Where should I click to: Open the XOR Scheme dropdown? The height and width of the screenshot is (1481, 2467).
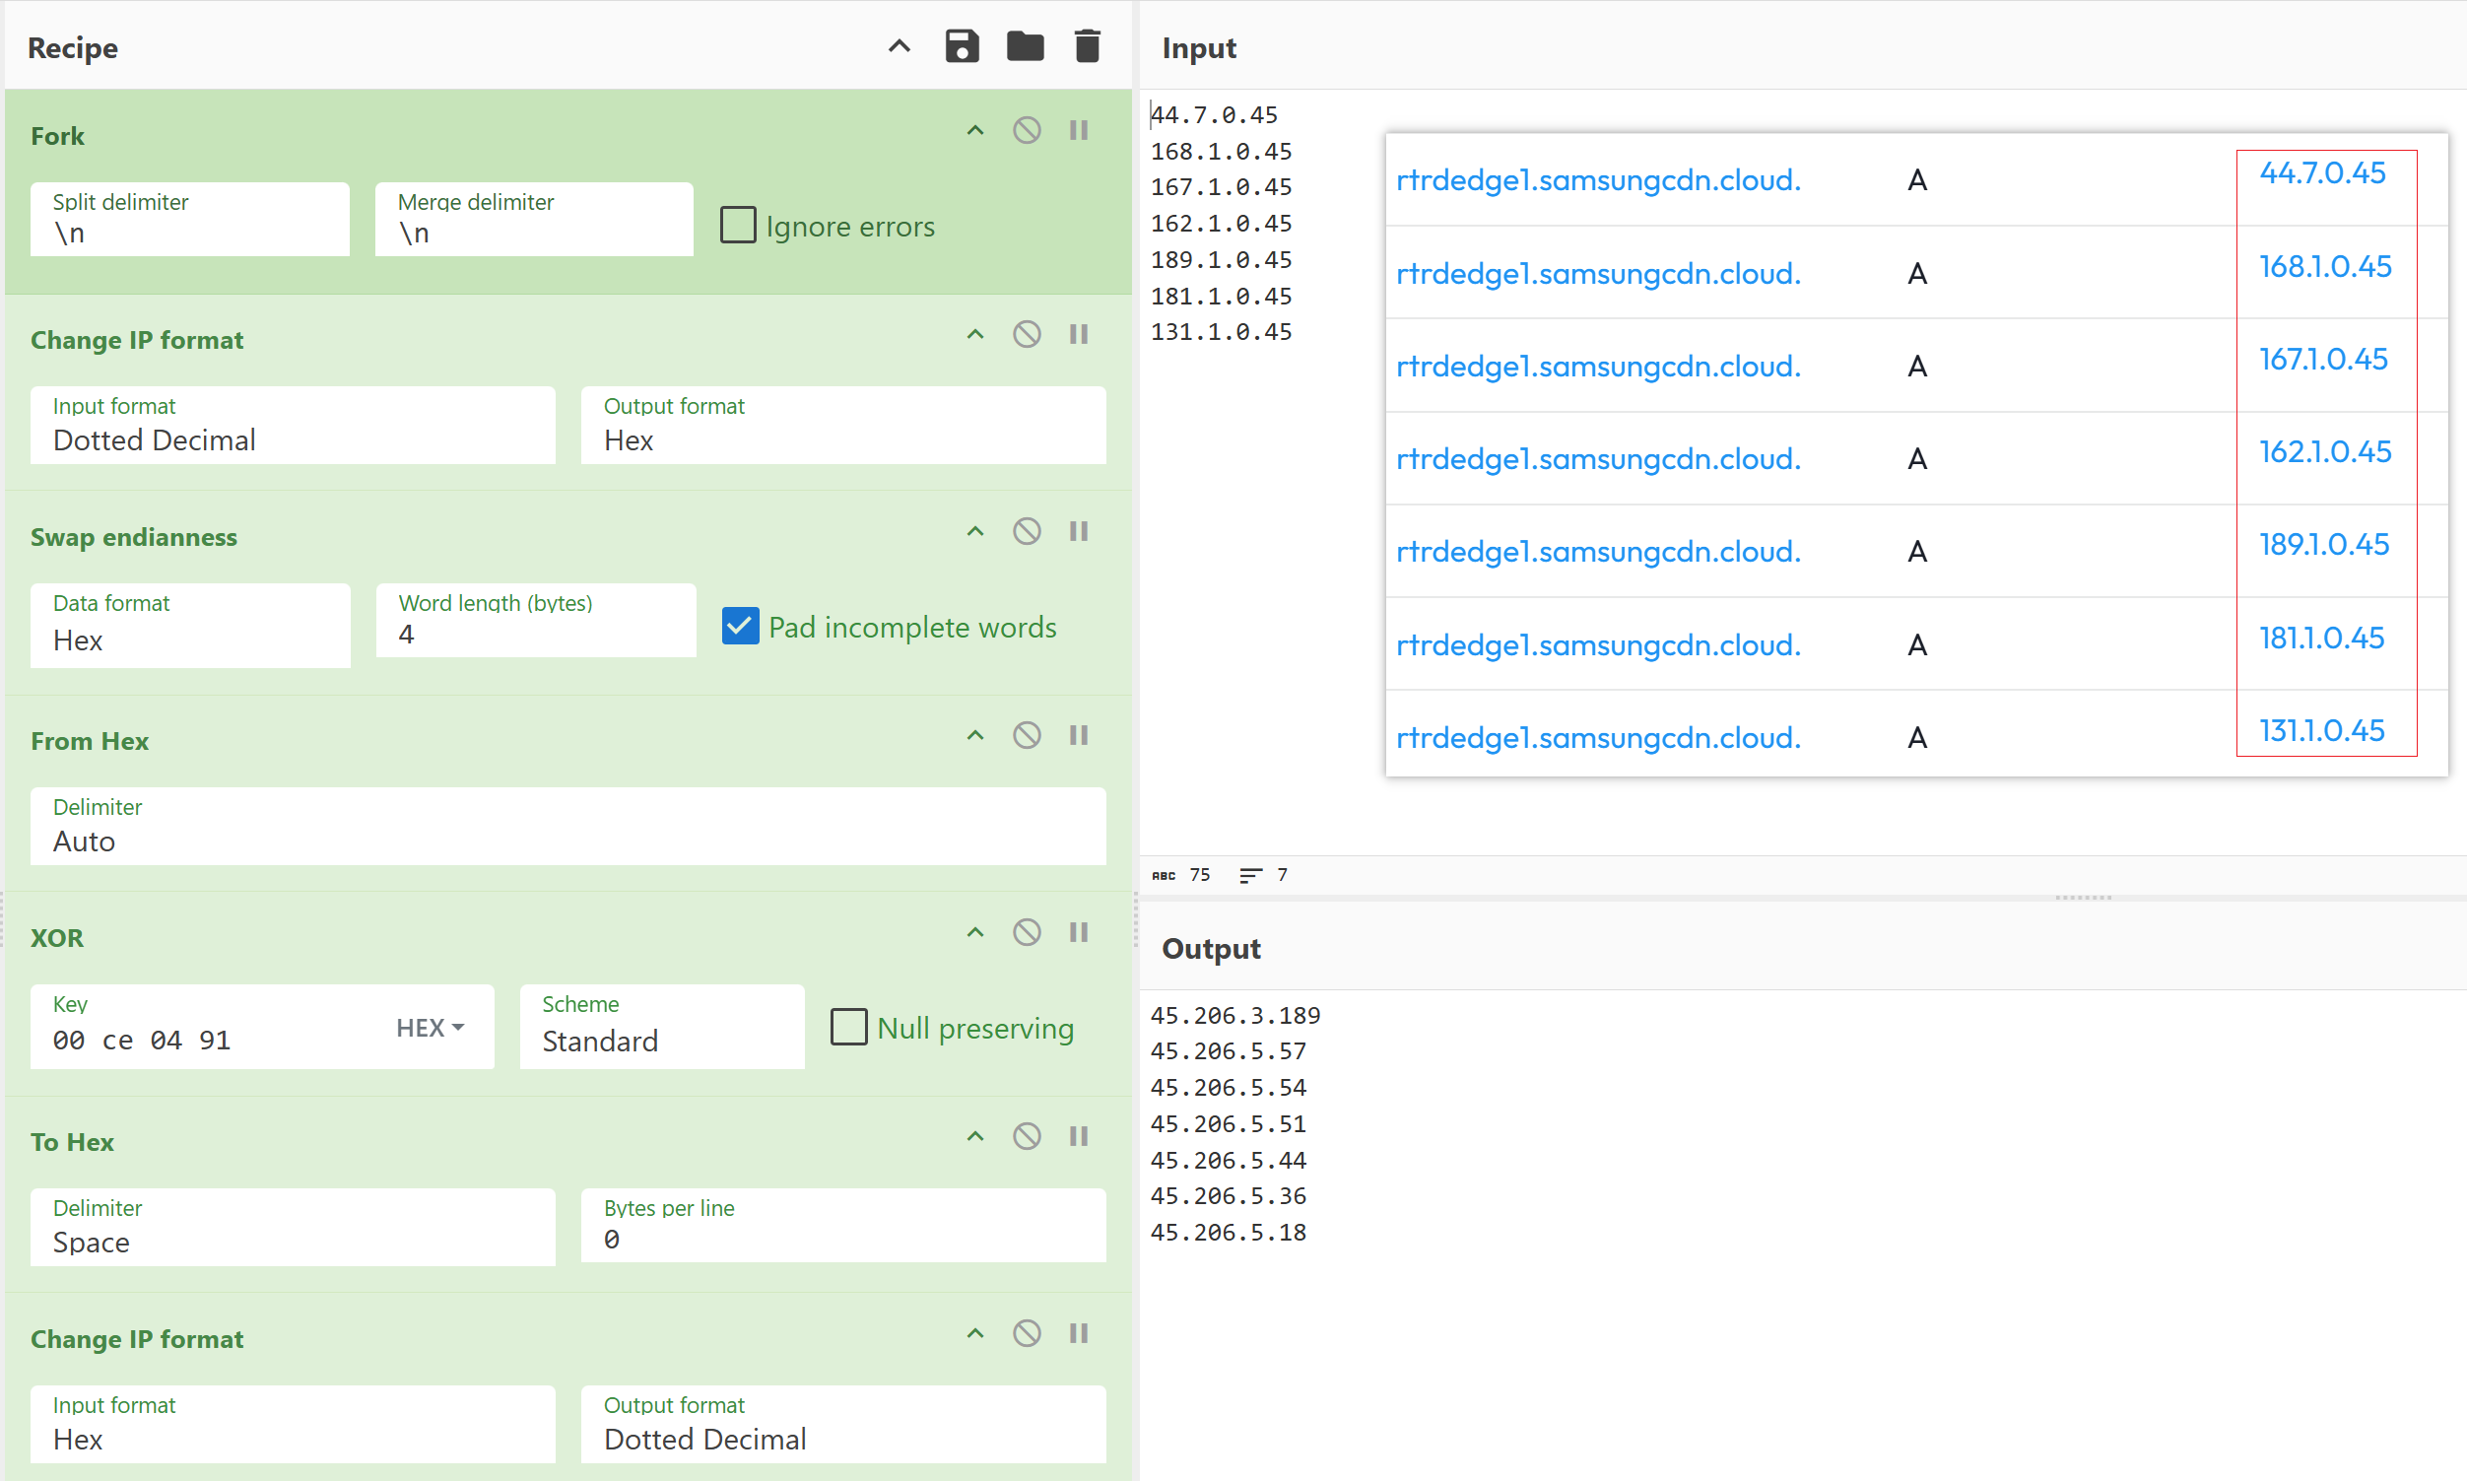(x=661, y=1040)
